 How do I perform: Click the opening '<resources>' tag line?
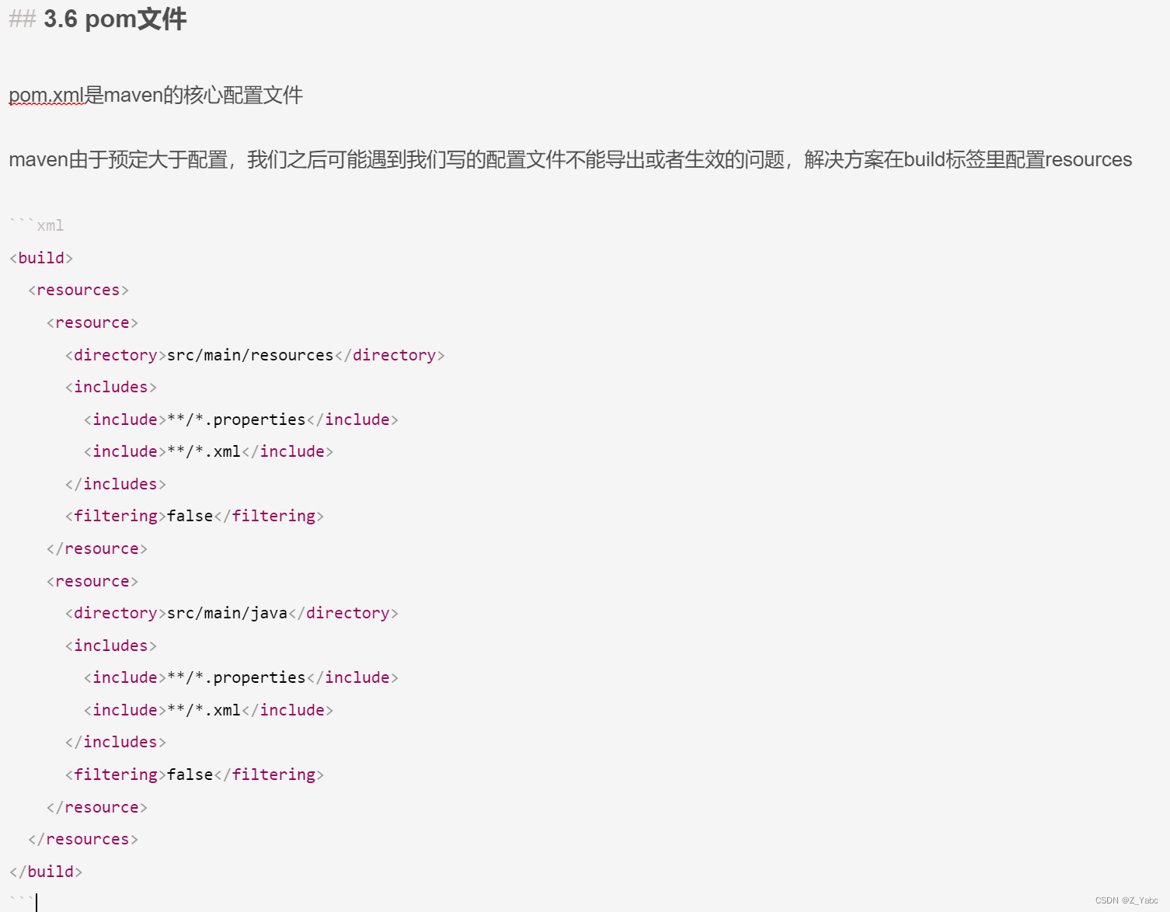78,291
